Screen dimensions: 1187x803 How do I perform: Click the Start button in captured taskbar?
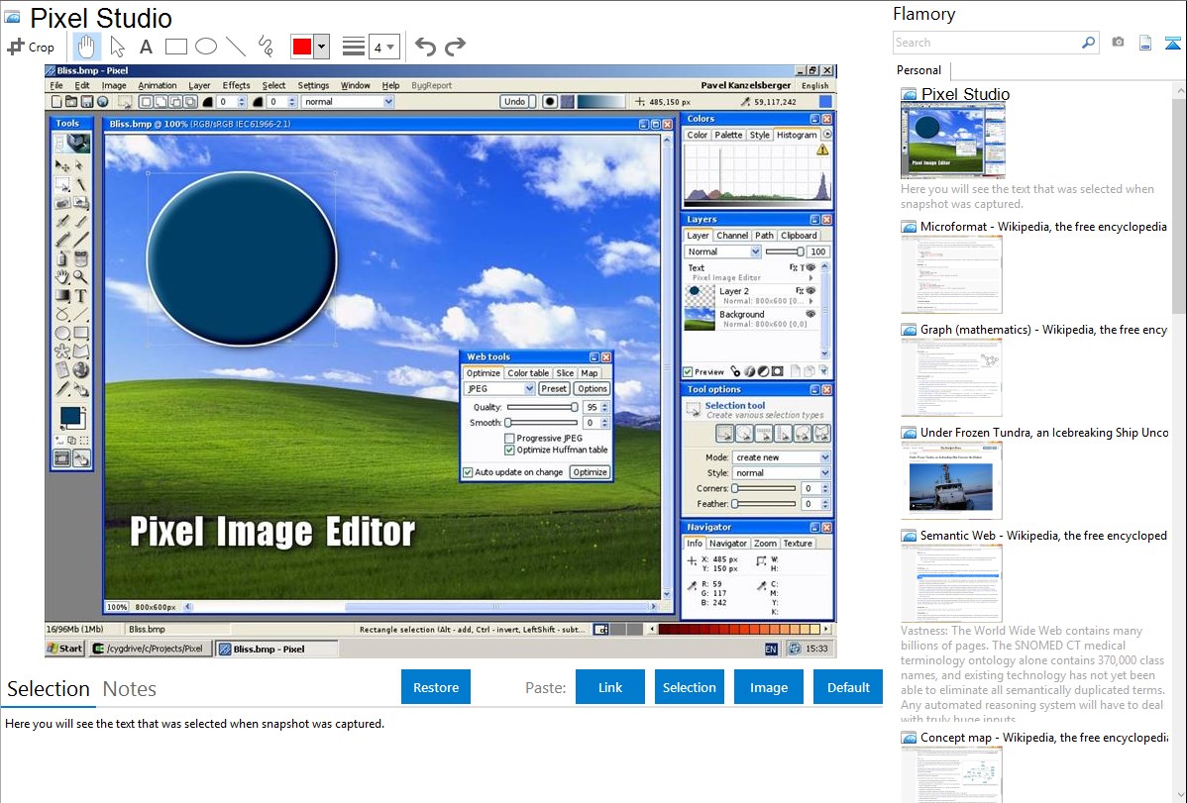65,649
